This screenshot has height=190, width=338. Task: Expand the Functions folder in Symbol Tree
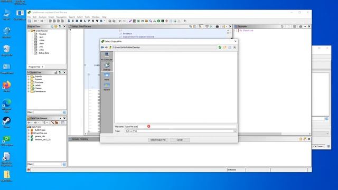[x=29, y=82]
